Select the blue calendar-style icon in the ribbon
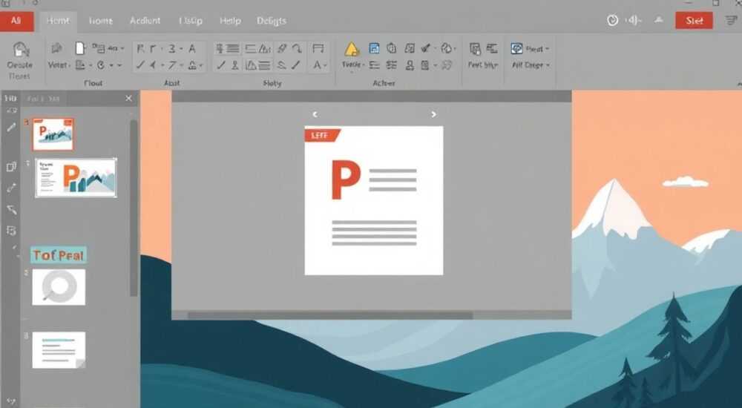Viewport: 742px width, 408px height. [x=374, y=48]
